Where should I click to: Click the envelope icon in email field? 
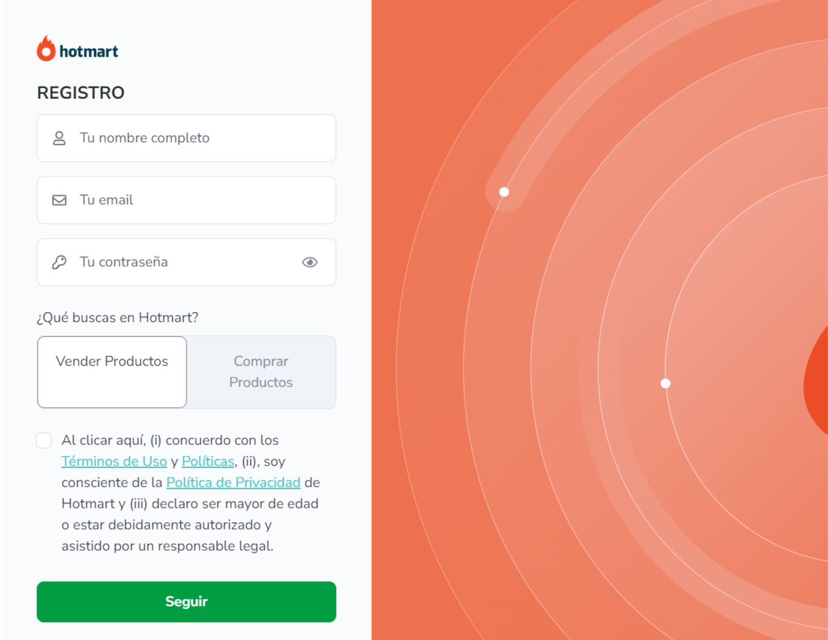coord(60,200)
